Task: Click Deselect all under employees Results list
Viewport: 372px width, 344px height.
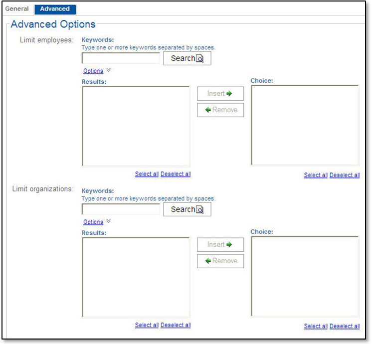Action: [176, 174]
